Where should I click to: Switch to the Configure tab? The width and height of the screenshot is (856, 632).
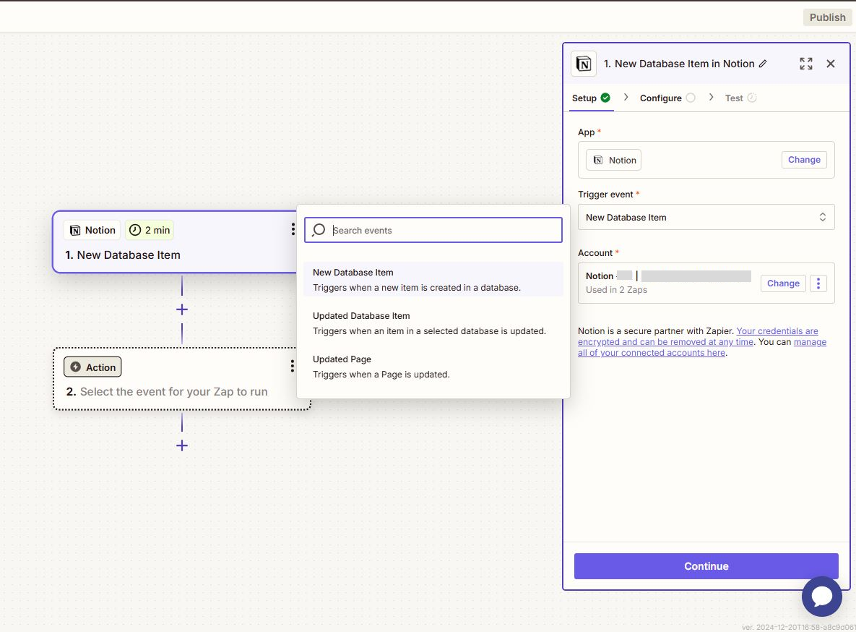click(667, 98)
